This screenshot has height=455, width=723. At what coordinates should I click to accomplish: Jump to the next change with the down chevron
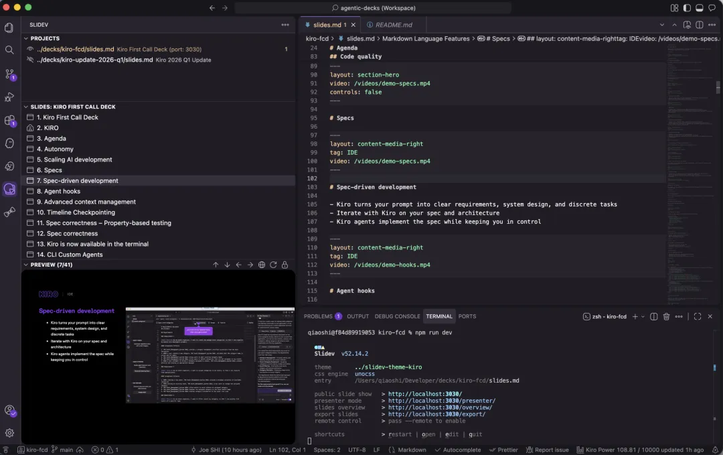point(662,25)
